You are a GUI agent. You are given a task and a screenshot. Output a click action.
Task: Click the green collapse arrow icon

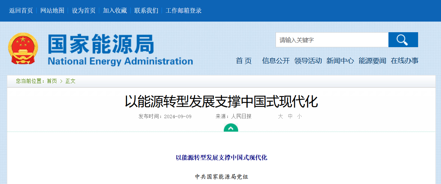point(231,128)
